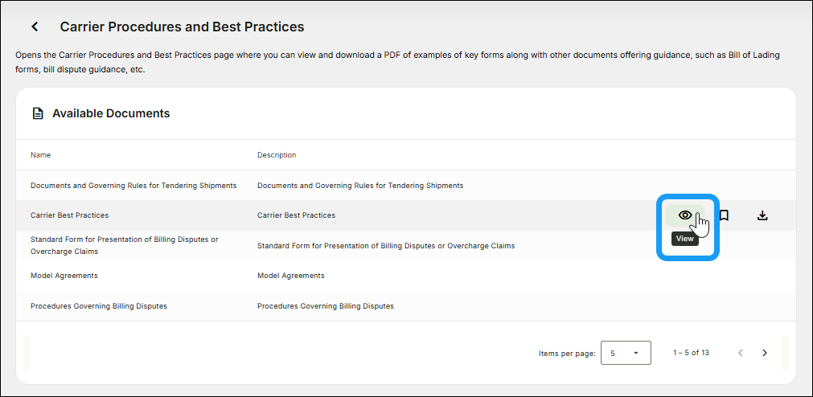
Task: Click the Available Documents heading
Action: tap(111, 114)
